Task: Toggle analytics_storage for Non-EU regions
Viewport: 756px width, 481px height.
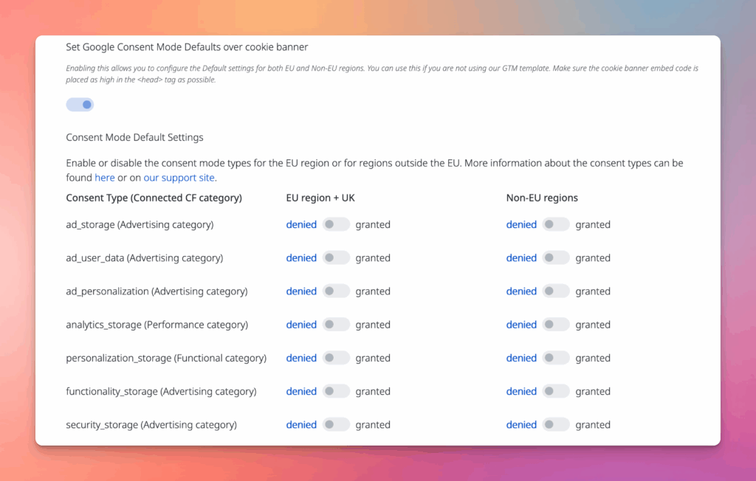Action: [x=556, y=325]
